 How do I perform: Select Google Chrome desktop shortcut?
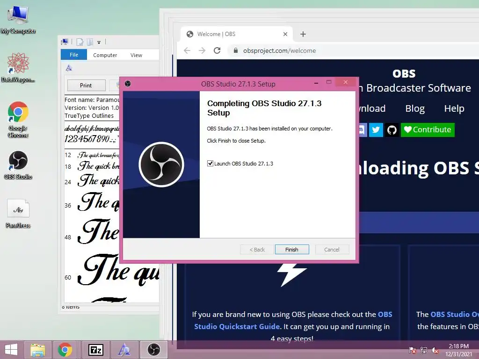[x=18, y=119]
